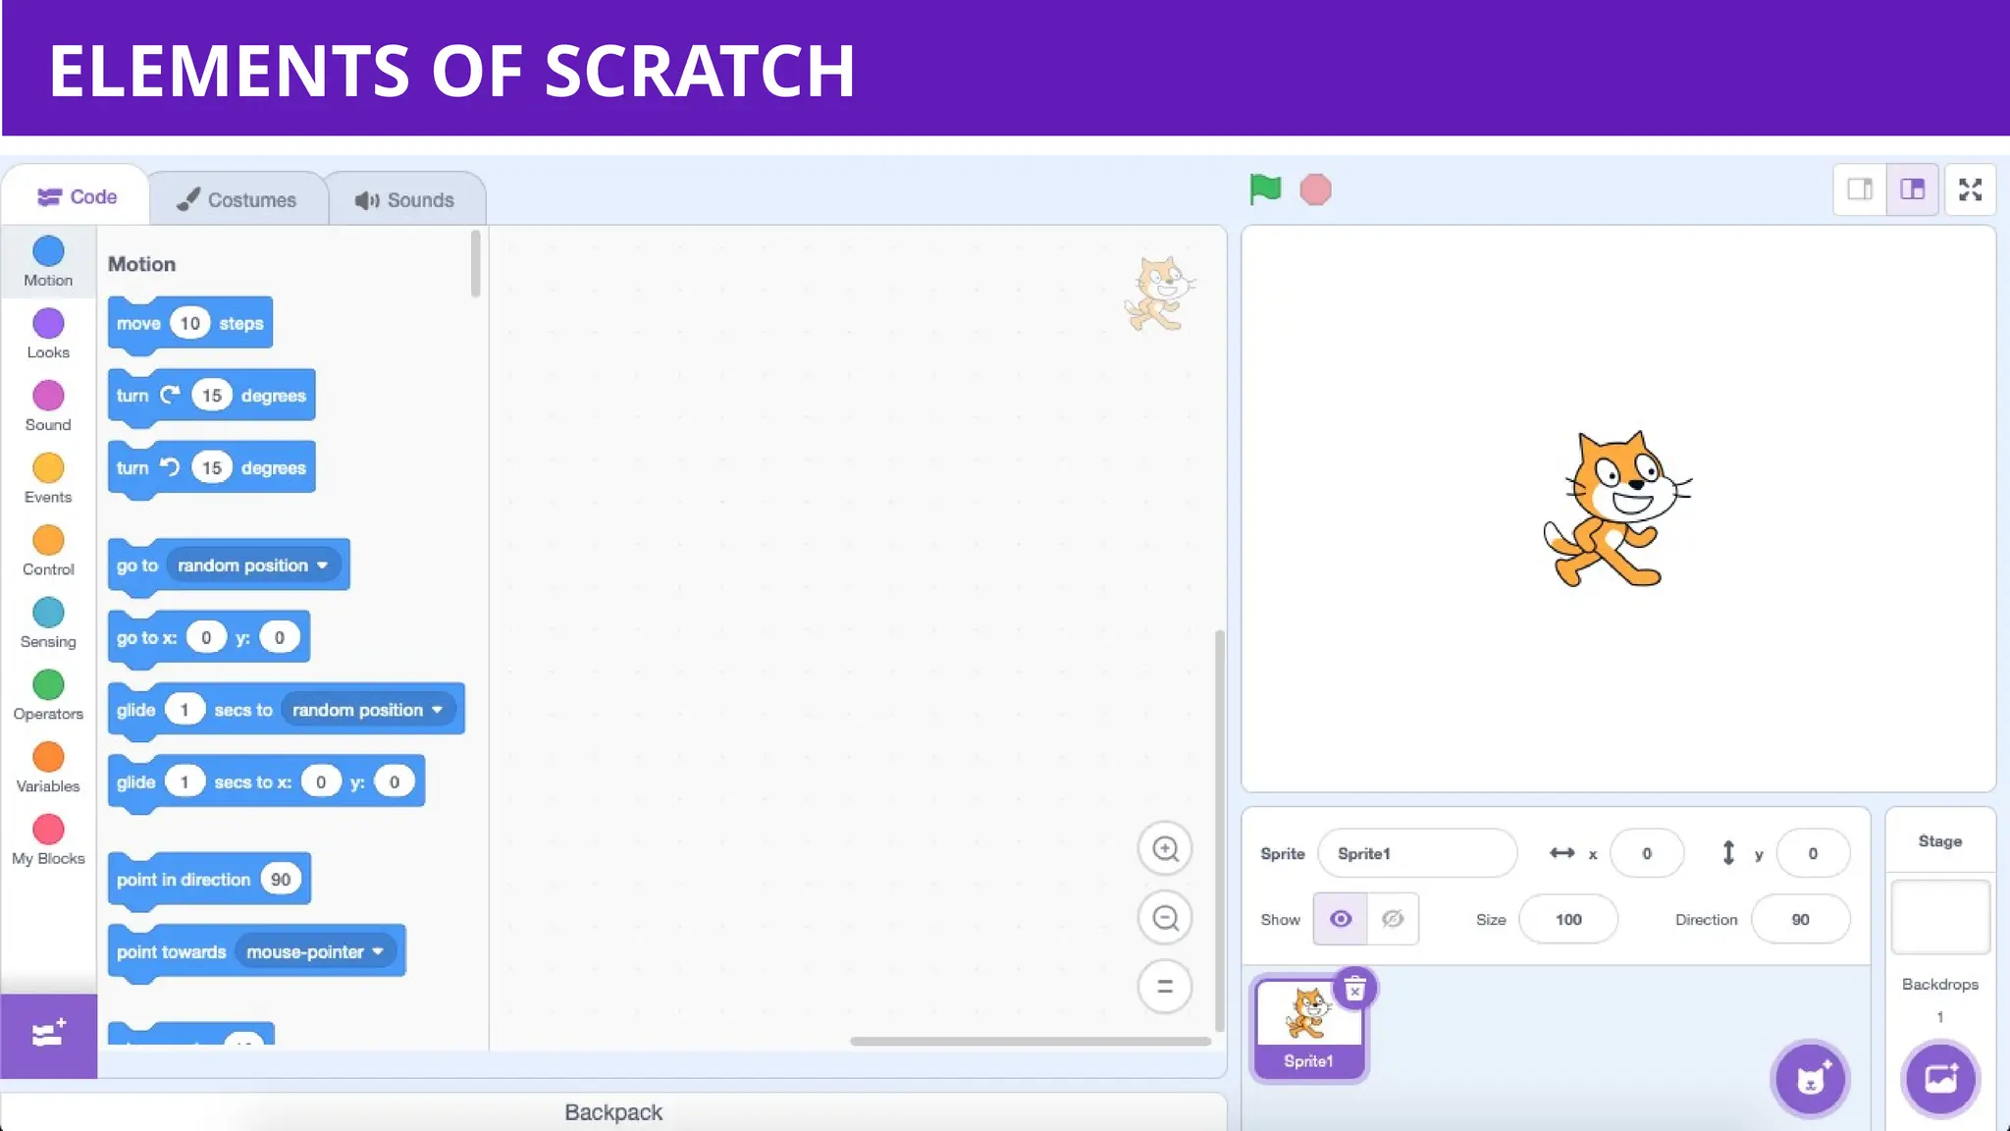Screen dimensions: 2010x1131
Task: Click the red stop sign button
Action: coord(1315,189)
